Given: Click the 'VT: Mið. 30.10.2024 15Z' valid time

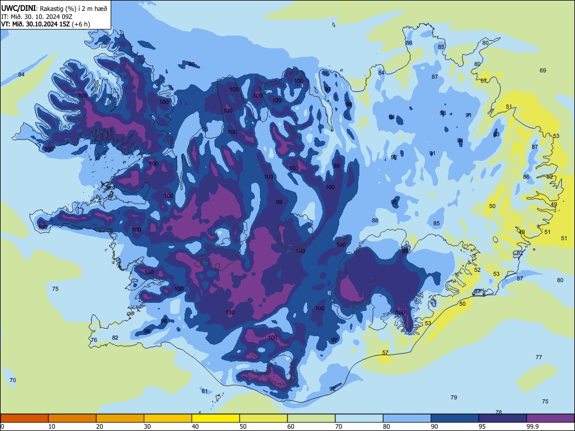Looking at the screenshot, I should pyautogui.click(x=36, y=24).
